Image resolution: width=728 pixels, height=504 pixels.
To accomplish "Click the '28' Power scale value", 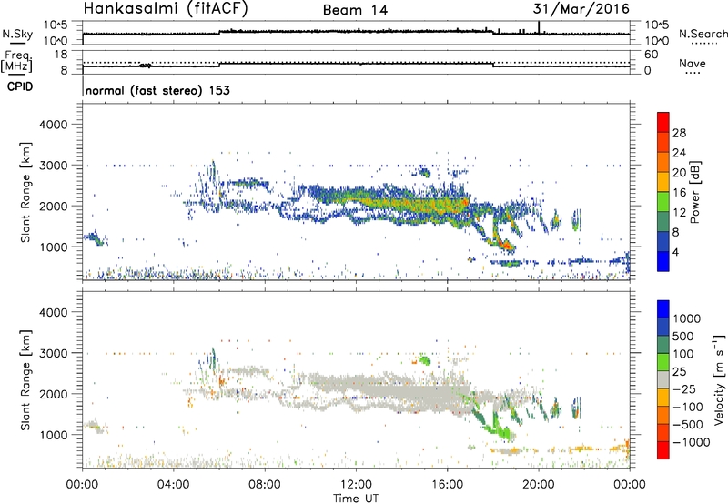I will click(x=679, y=133).
